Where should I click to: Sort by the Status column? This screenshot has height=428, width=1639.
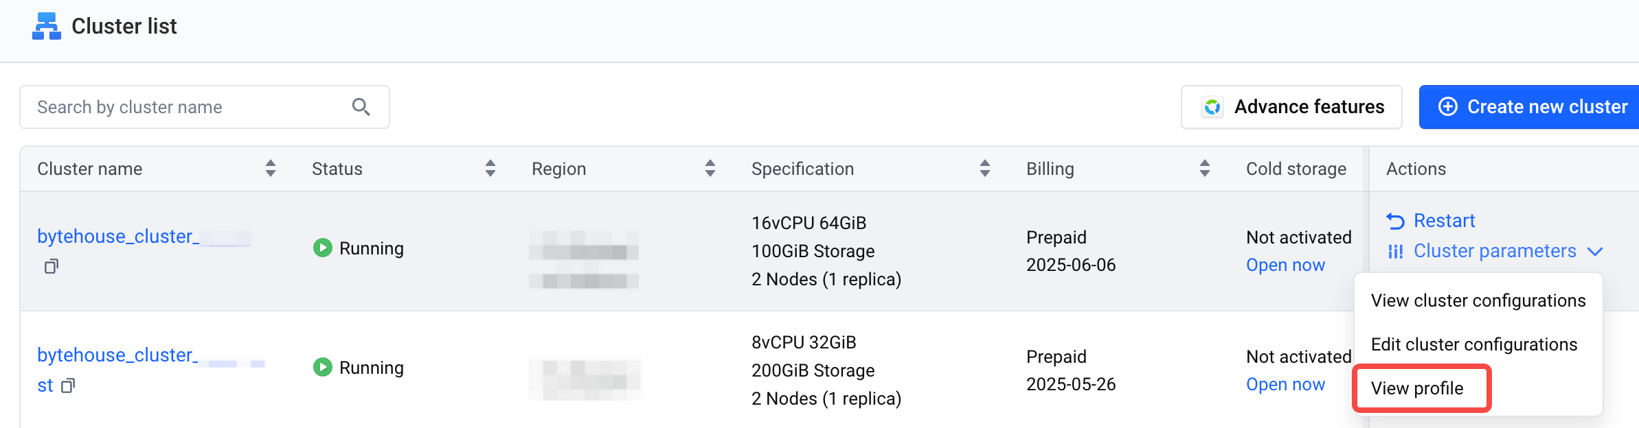coord(490,169)
